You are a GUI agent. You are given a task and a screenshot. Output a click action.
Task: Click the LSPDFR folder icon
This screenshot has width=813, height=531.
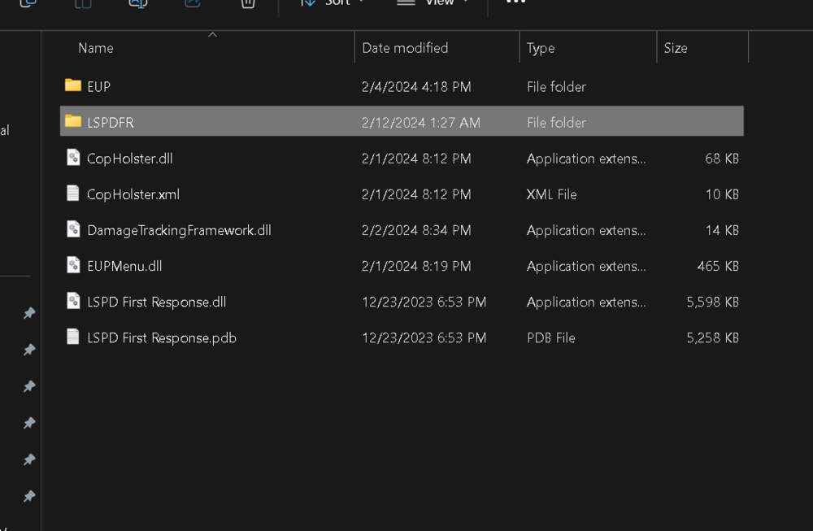point(71,121)
